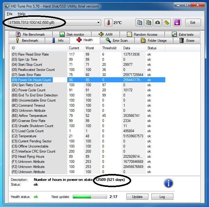This screenshot has width=209, height=207.
Task: Open the Help menu
Action: 21,14
